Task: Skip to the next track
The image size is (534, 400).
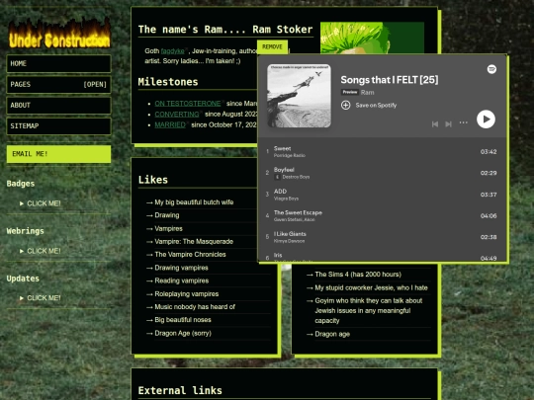Action: (449, 124)
